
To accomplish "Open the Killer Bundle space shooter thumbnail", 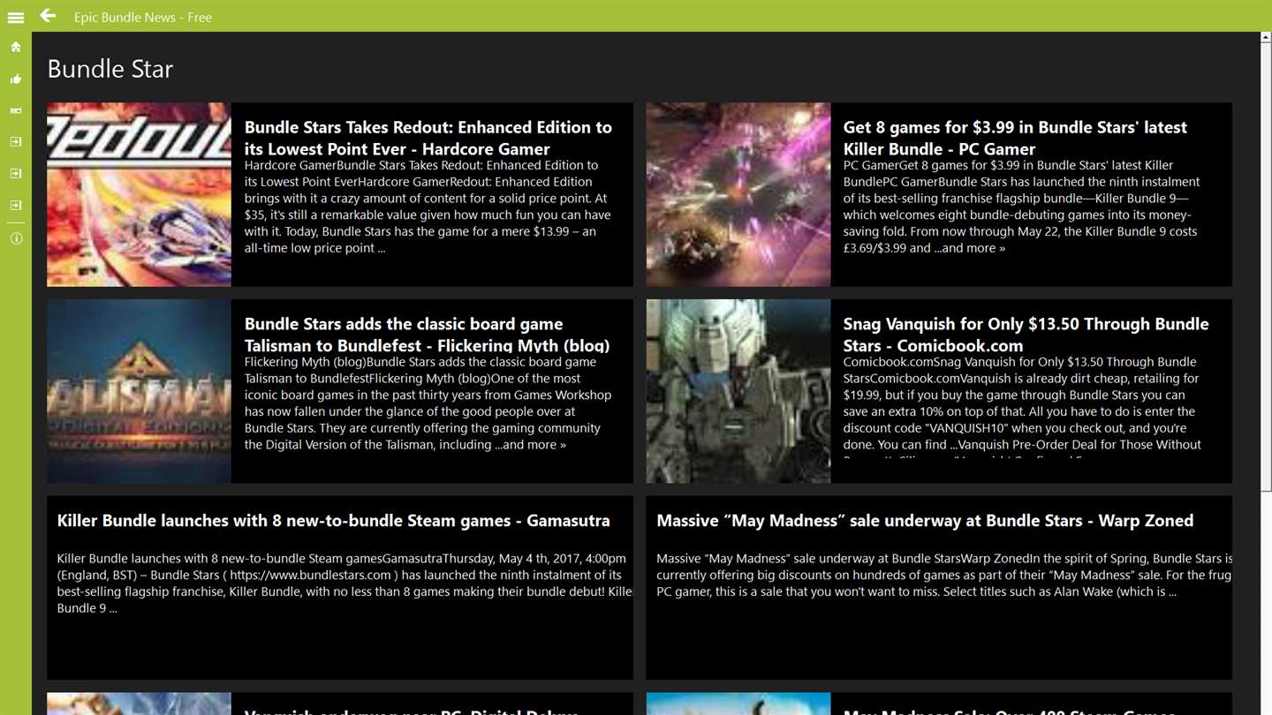I will (738, 194).
